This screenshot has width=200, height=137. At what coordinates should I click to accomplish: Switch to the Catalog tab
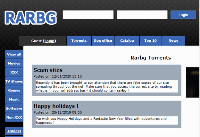[127, 41]
